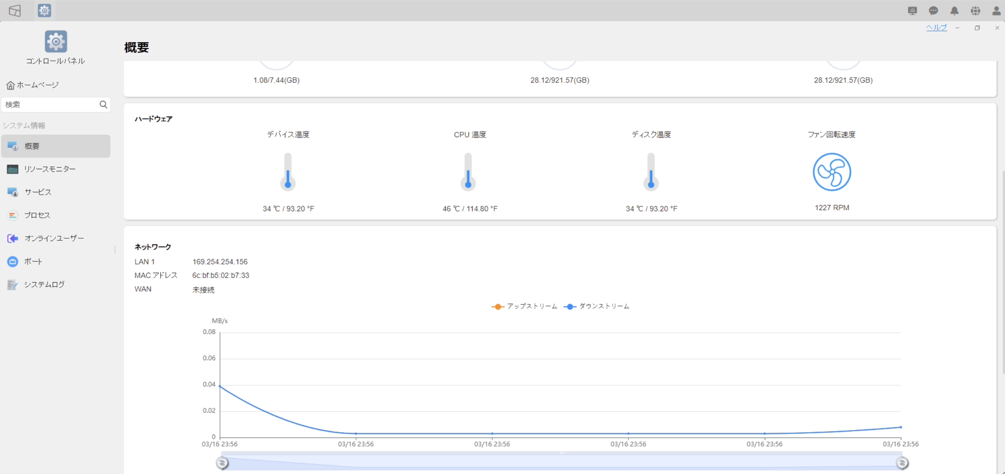The width and height of the screenshot is (1005, 474).
Task: Toggle the ダウンストリーム legend series
Action: point(596,306)
